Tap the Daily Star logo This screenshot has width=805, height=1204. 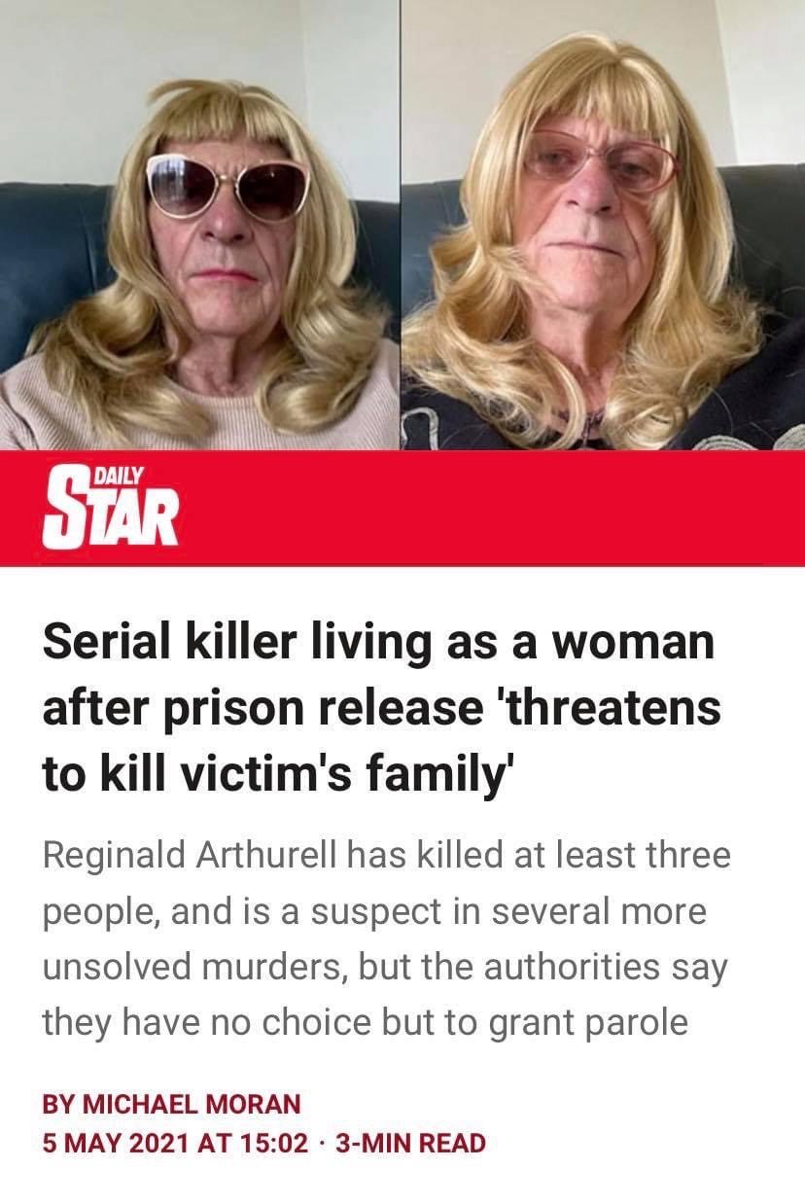(x=111, y=506)
